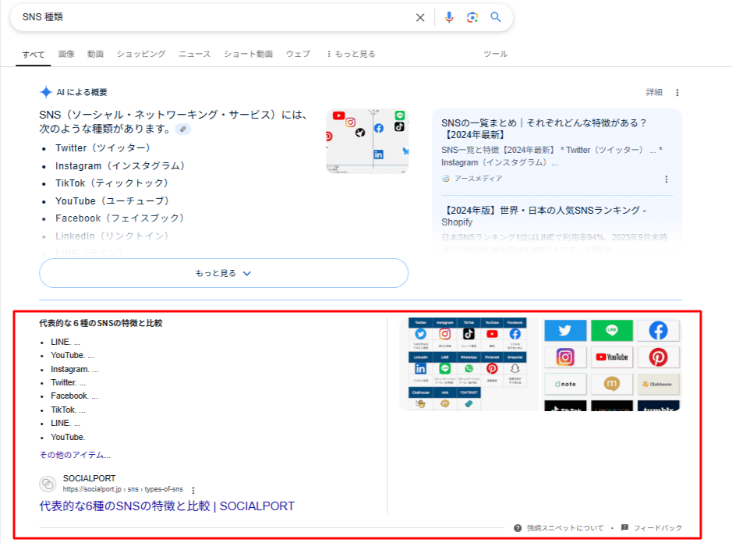Click the note logo tile
Viewport: 732px width, 543px height.
[565, 384]
